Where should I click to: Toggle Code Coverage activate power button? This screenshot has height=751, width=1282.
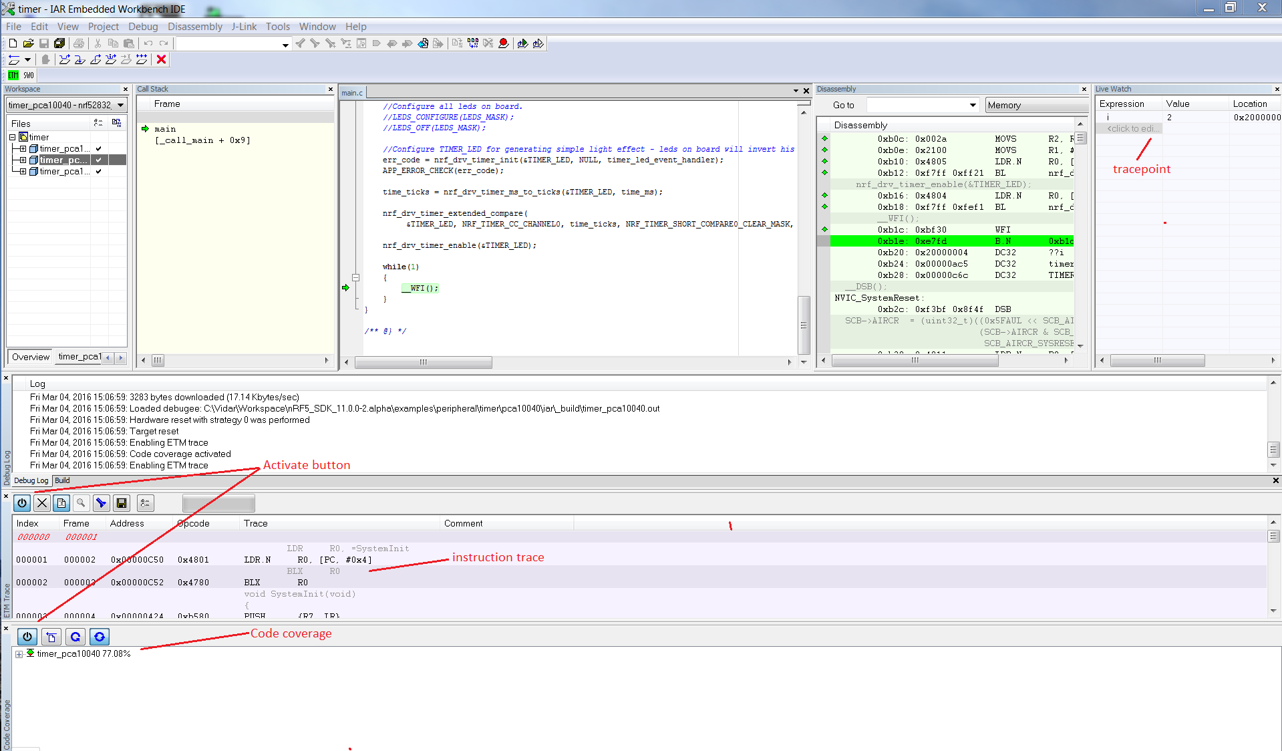point(27,637)
